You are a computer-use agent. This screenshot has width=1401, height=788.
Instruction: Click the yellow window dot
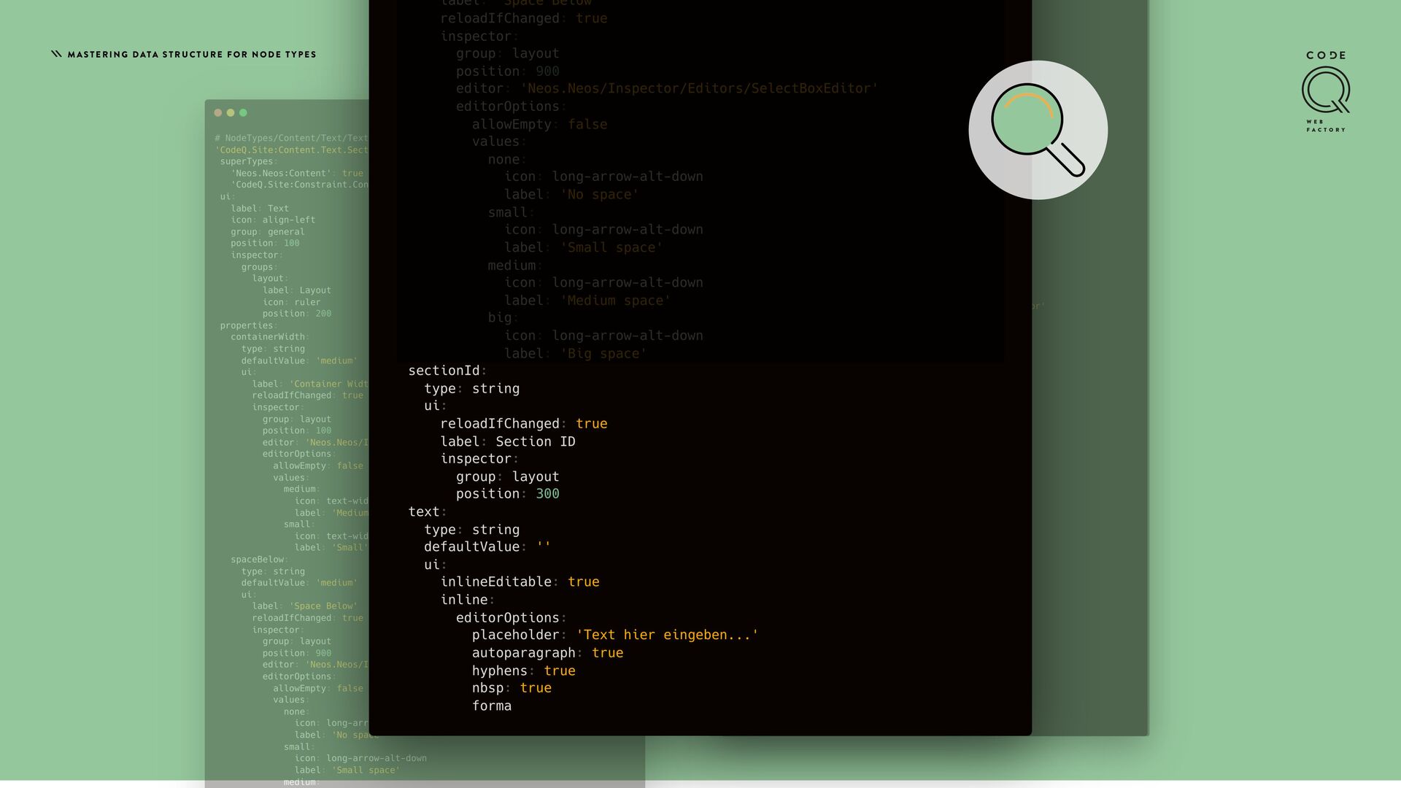tap(231, 112)
